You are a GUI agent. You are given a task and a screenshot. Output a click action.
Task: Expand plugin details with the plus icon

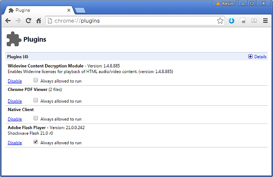tap(250, 56)
